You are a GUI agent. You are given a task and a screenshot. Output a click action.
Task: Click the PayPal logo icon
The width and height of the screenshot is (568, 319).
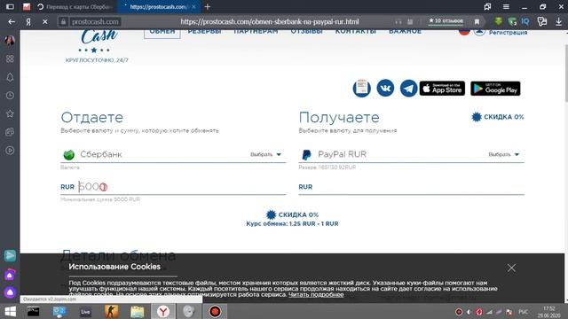click(x=306, y=154)
